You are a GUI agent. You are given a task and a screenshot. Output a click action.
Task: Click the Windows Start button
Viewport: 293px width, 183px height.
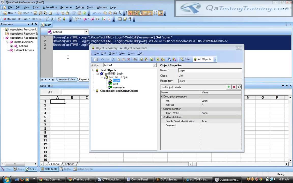[x=7, y=179]
